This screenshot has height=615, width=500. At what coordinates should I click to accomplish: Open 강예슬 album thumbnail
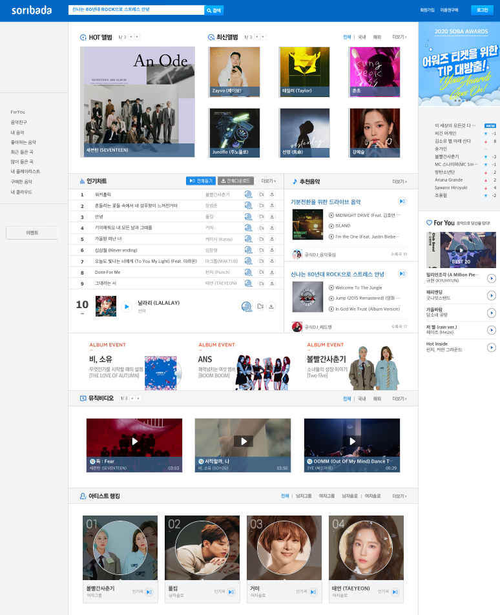[375, 133]
